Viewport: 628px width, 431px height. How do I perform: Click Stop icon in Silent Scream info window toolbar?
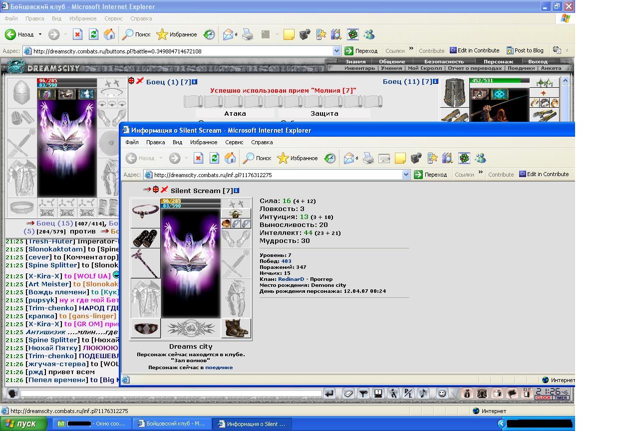[198, 158]
